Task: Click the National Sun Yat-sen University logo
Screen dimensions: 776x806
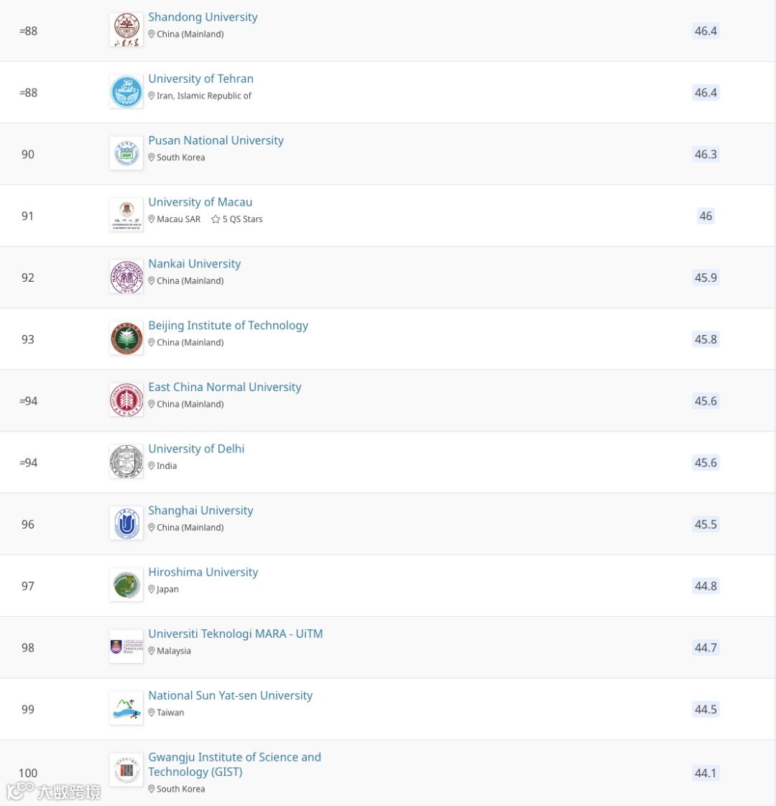Action: [126, 709]
